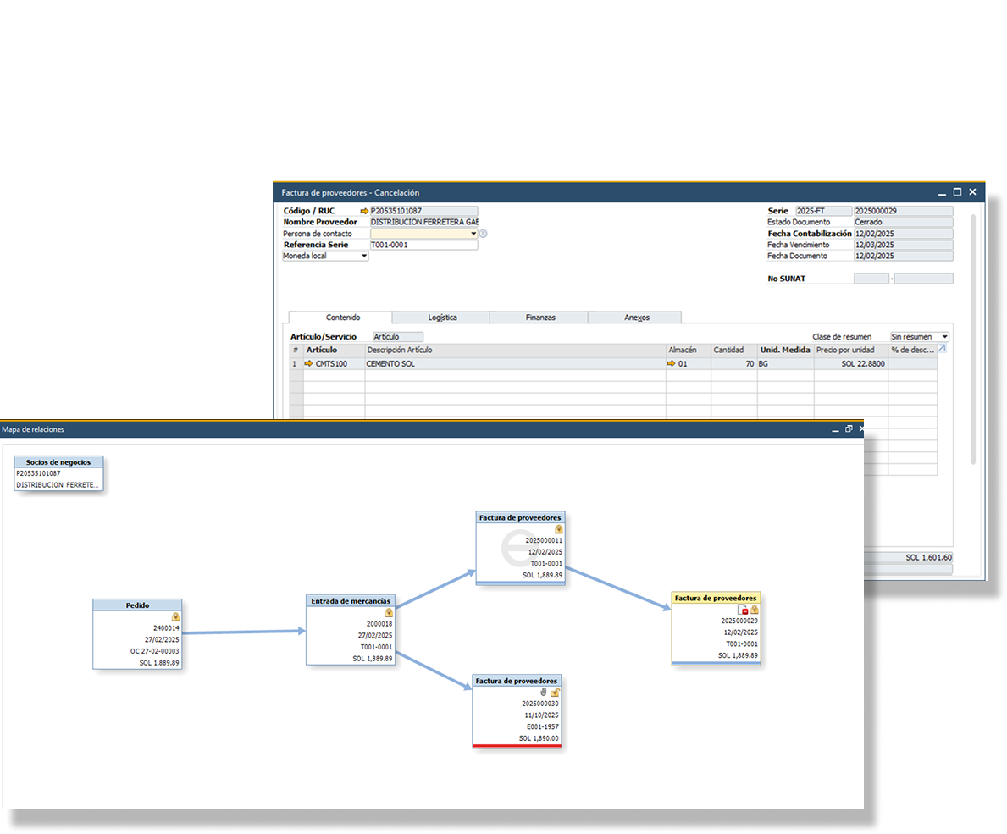Screen dimensions: 1007x834
Task: Click the lock icon in Entrada de mercancías
Action: [x=389, y=612]
